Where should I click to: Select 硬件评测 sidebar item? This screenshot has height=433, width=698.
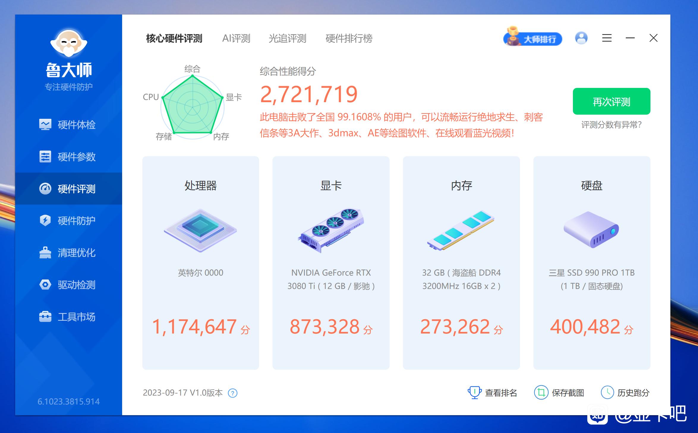click(68, 189)
